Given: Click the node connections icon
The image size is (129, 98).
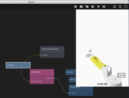Looking at the screenshot, I should (104, 6).
